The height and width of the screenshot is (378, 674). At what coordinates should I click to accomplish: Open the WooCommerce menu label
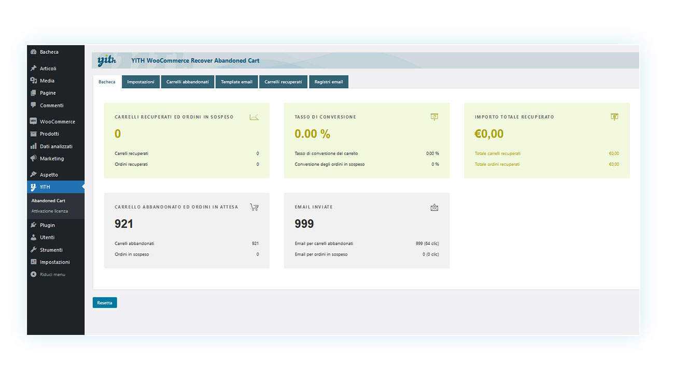(x=58, y=121)
